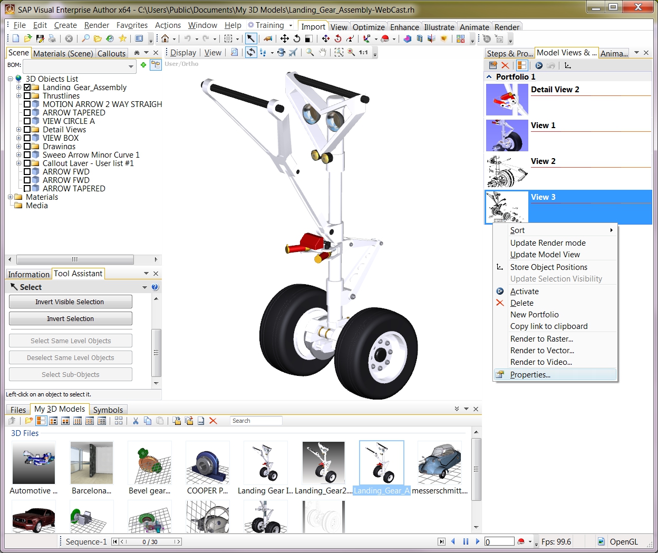Click the create model view icon in Model Views panel

point(493,65)
